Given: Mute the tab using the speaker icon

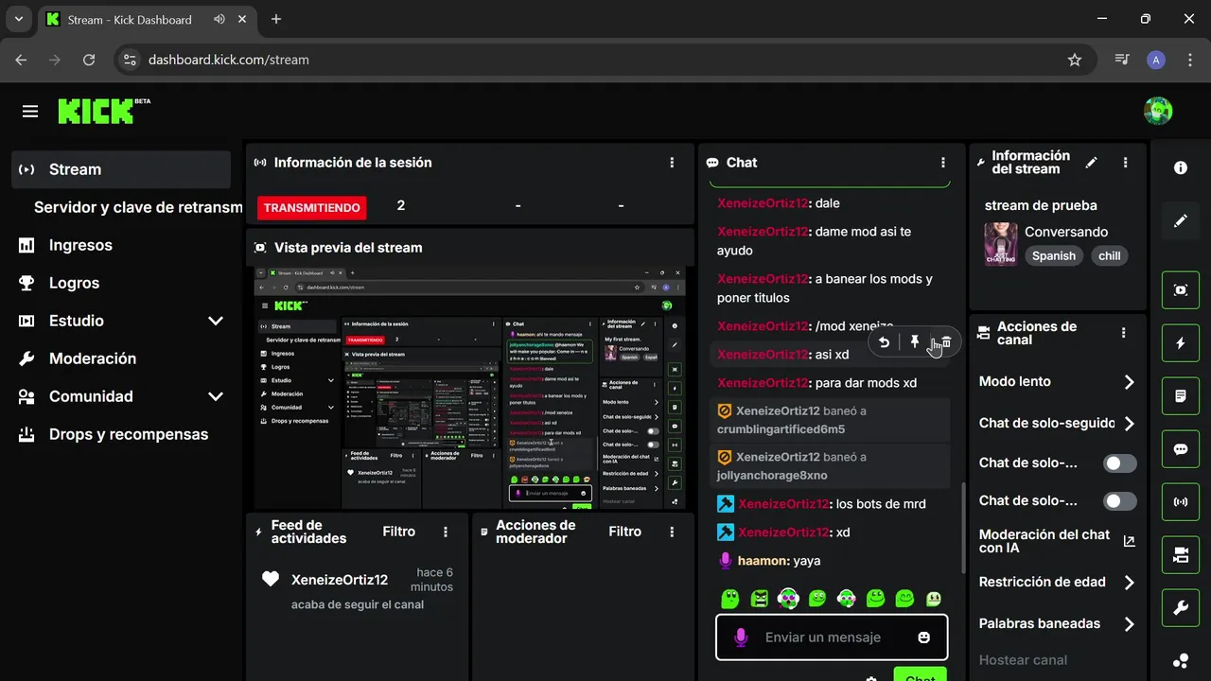Looking at the screenshot, I should pyautogui.click(x=219, y=19).
